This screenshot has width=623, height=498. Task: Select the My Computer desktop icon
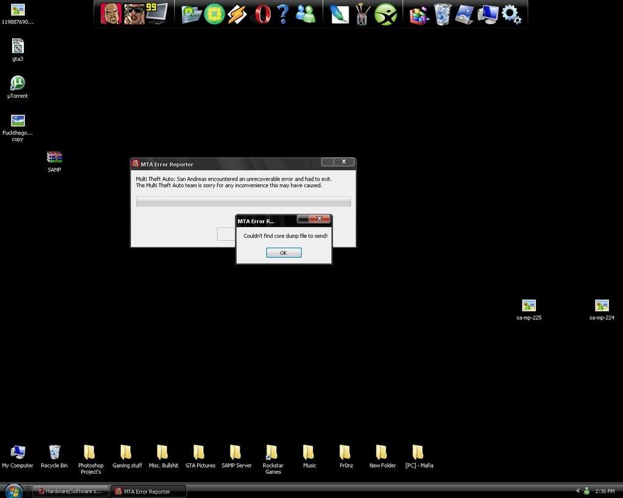coord(18,457)
